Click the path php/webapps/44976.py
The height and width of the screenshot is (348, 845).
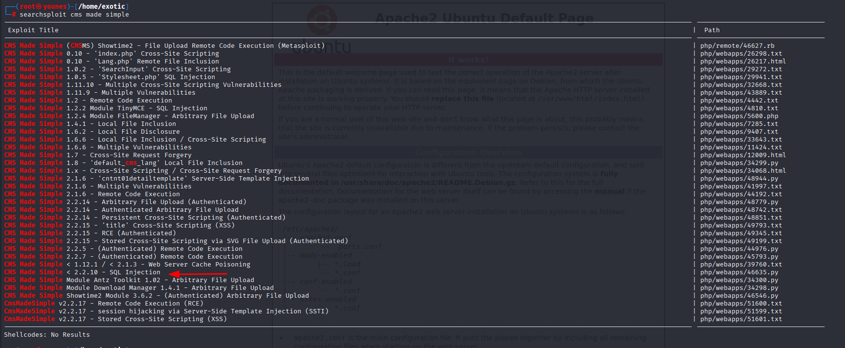[739, 249]
